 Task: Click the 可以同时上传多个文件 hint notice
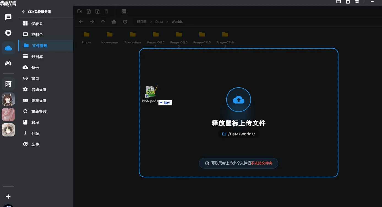[x=239, y=163]
